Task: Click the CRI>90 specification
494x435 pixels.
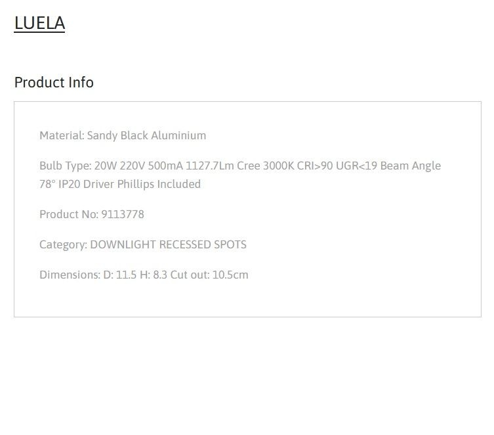Action: [315, 166]
